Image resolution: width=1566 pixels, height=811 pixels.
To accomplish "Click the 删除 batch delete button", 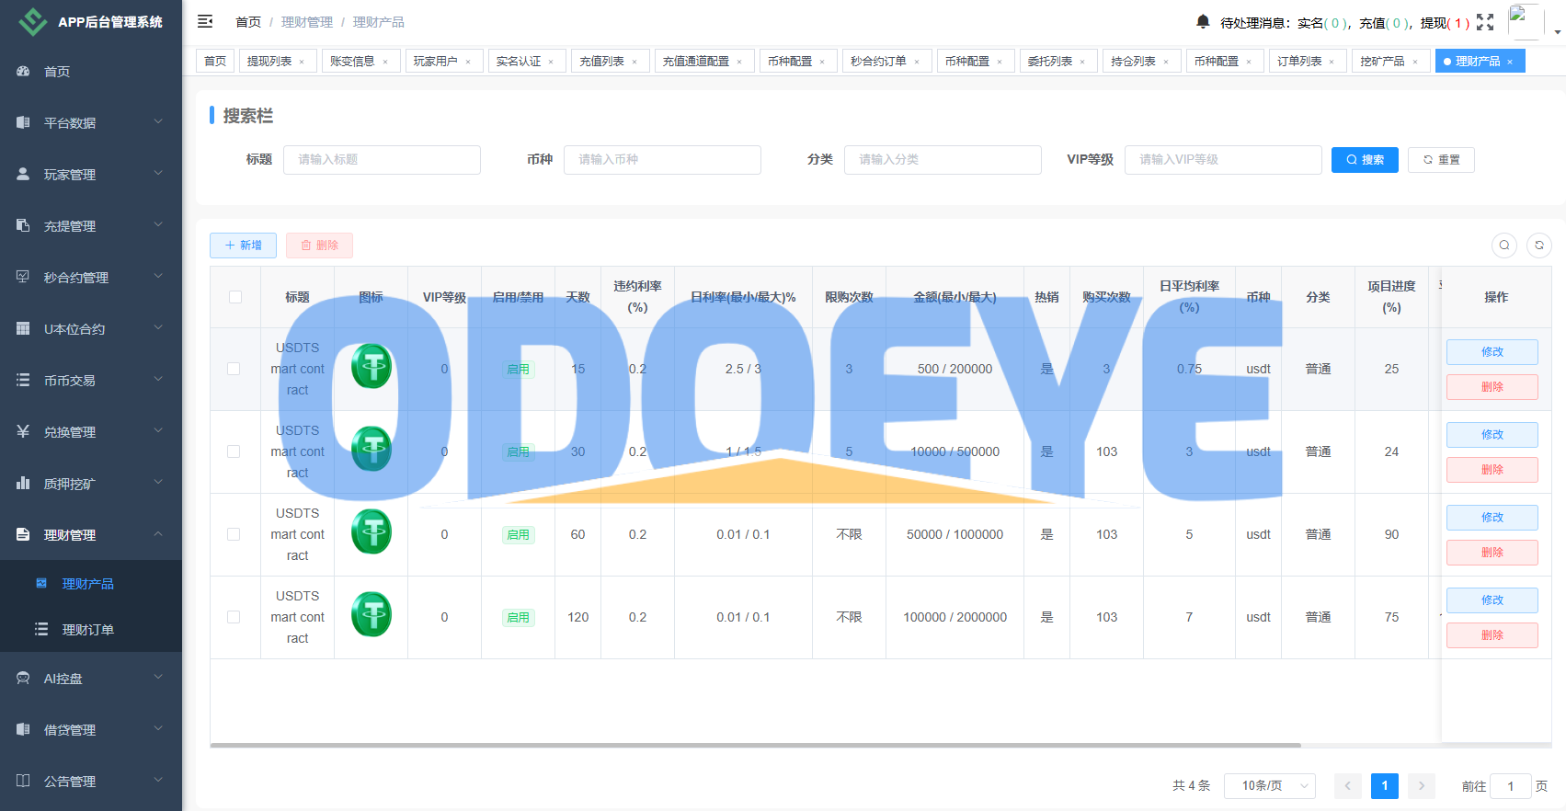I will 319,246.
